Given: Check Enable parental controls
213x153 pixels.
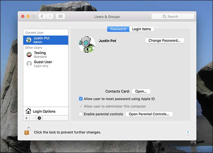Looking at the screenshot, I should point(81,114).
